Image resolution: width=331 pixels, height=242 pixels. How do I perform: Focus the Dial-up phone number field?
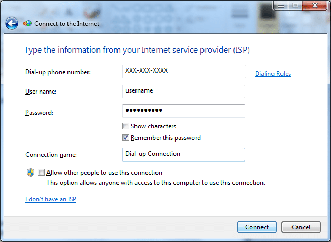pyautogui.click(x=184, y=72)
